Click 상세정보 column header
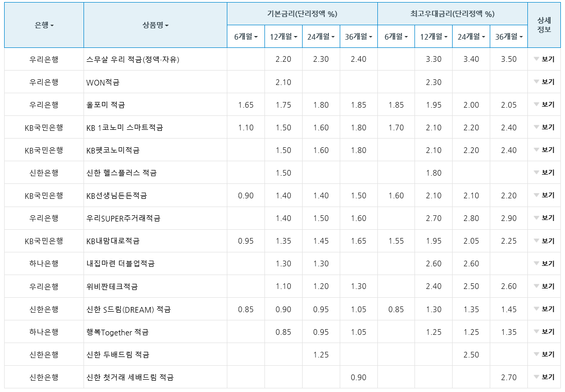Viewport: 565px width, 392px height. click(x=544, y=25)
